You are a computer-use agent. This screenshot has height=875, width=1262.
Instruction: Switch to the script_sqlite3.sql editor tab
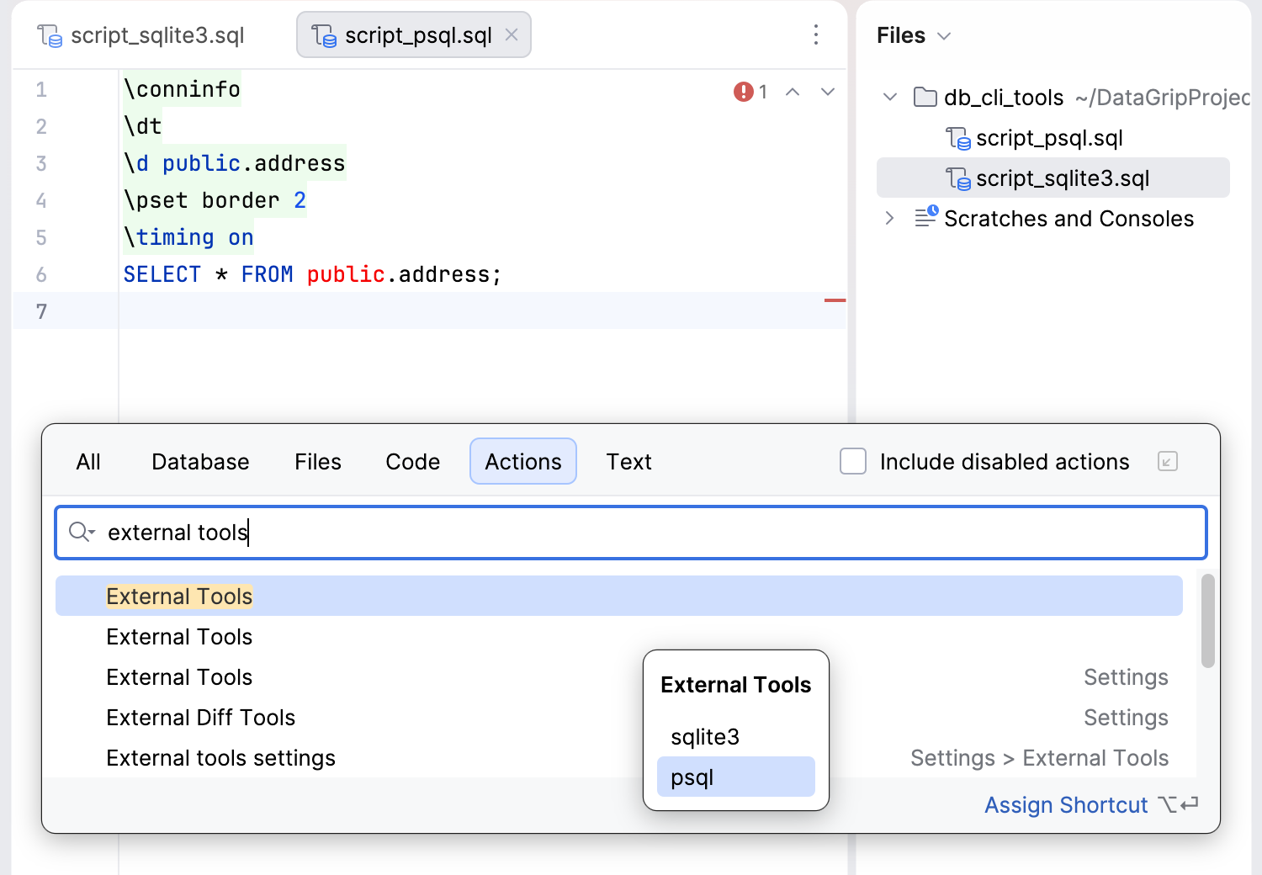tap(141, 35)
